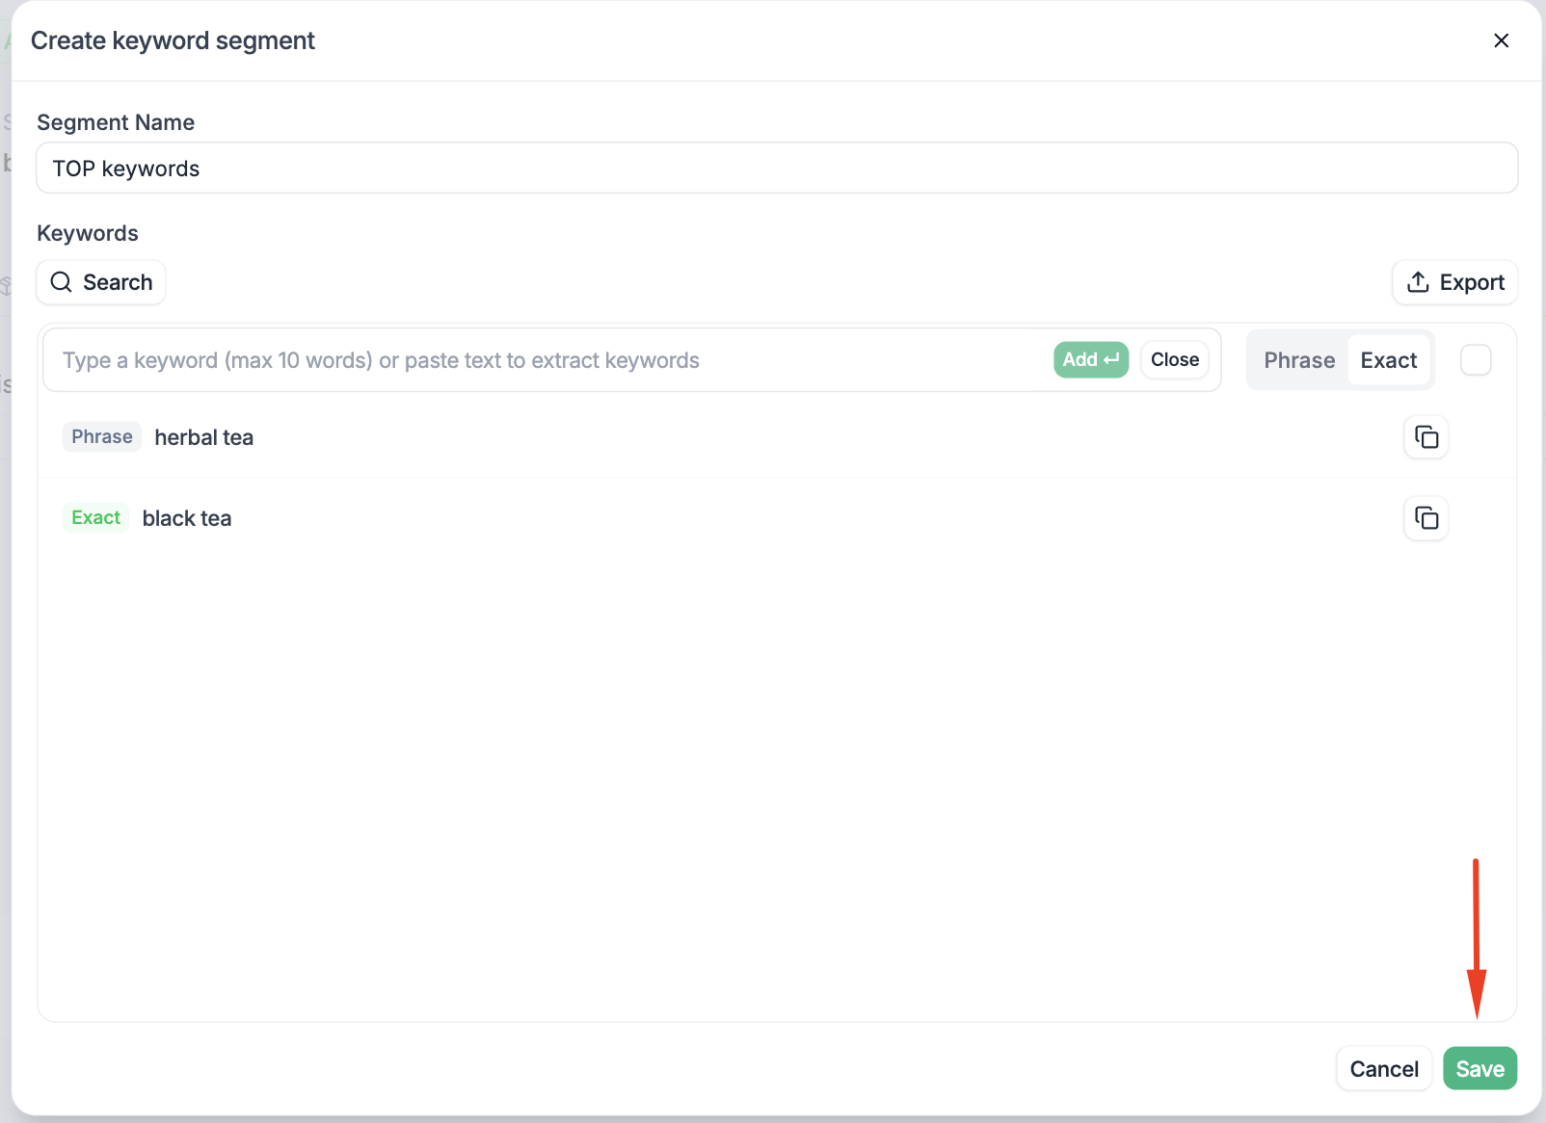
Task: Select the black tea keyword text
Action: click(187, 519)
